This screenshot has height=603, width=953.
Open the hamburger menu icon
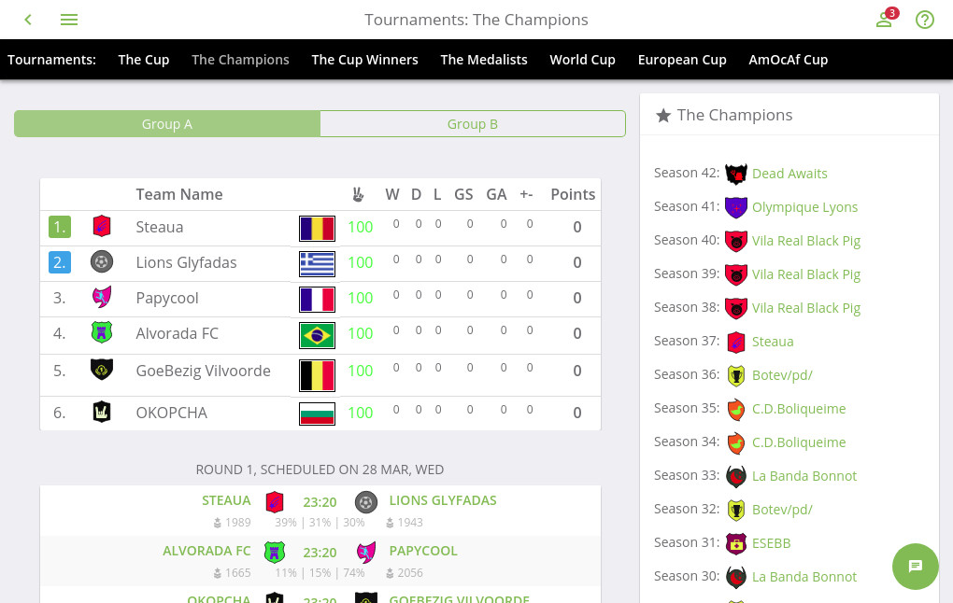69,20
